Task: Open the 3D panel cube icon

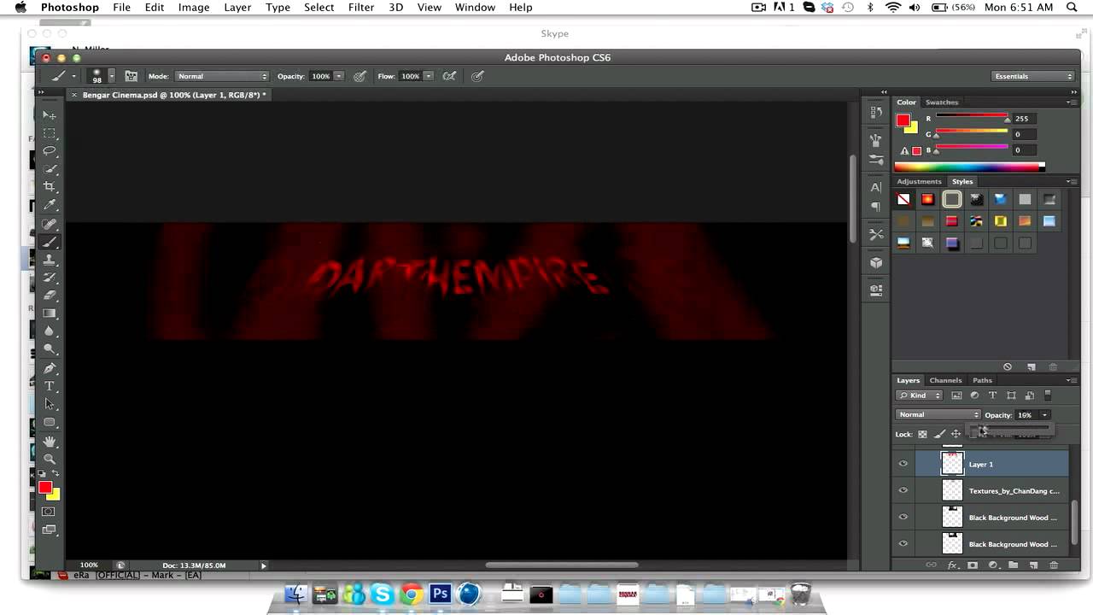Action: point(875,263)
